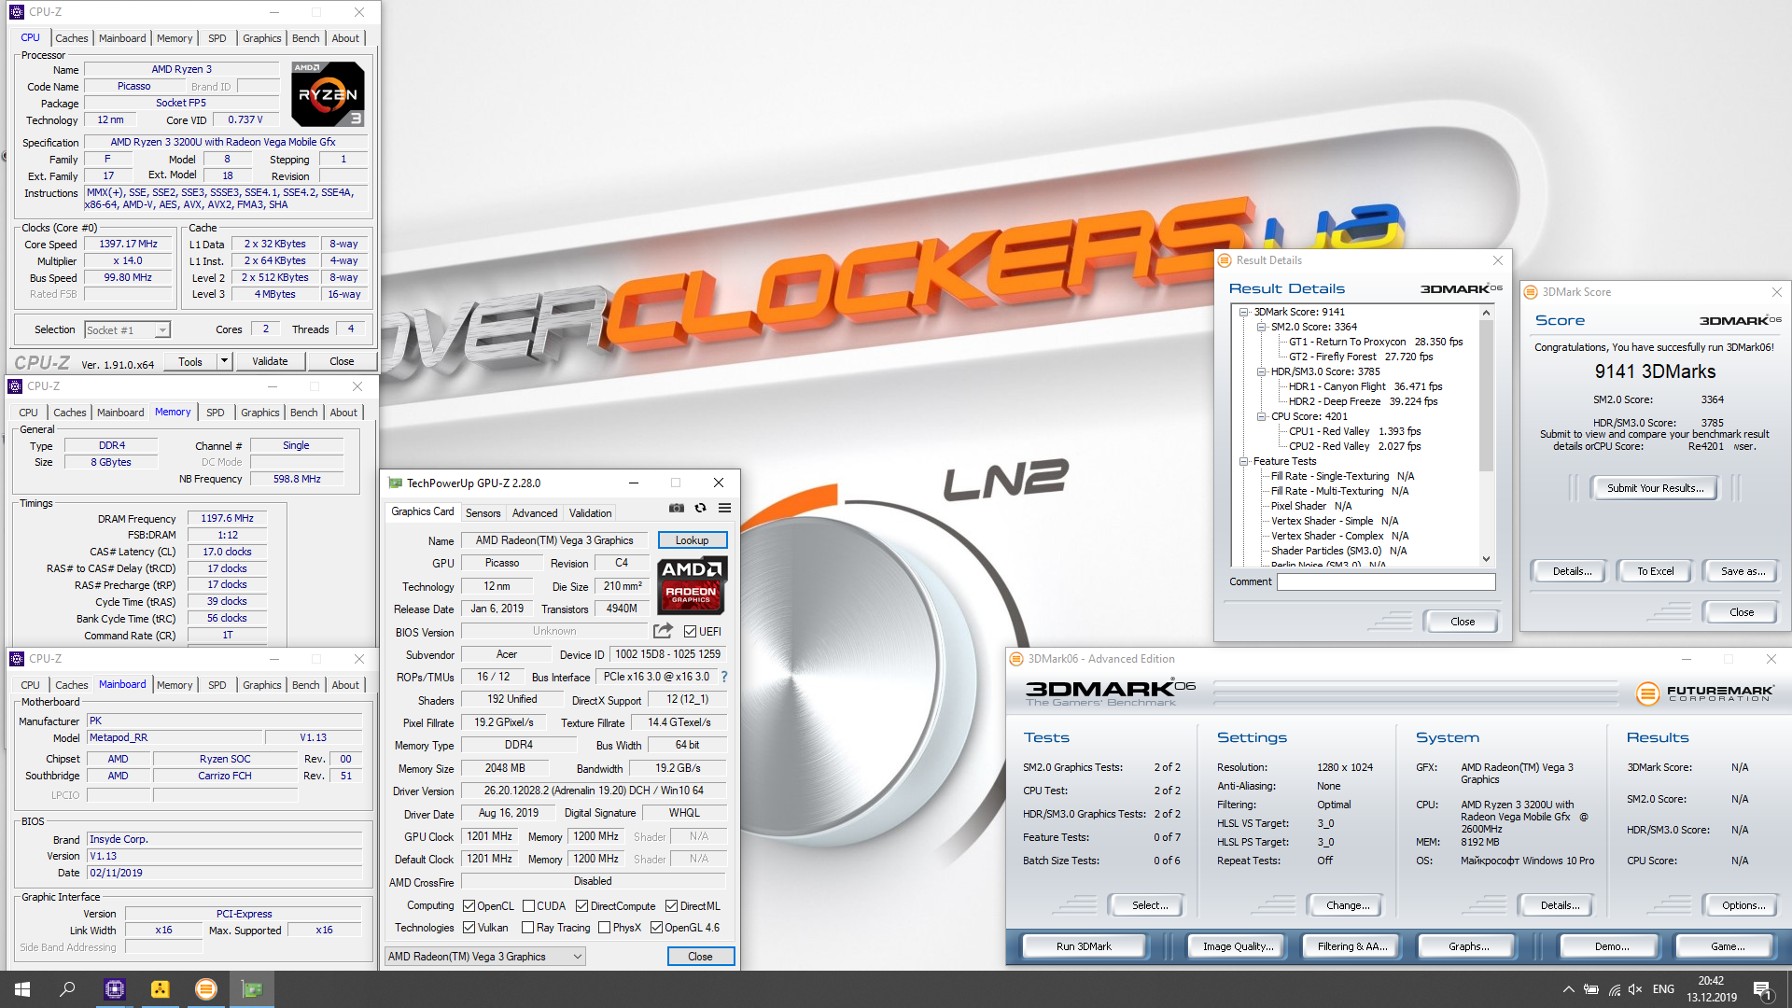Open the Validation tab in GPU-Z
This screenshot has width=1792, height=1008.
590,513
